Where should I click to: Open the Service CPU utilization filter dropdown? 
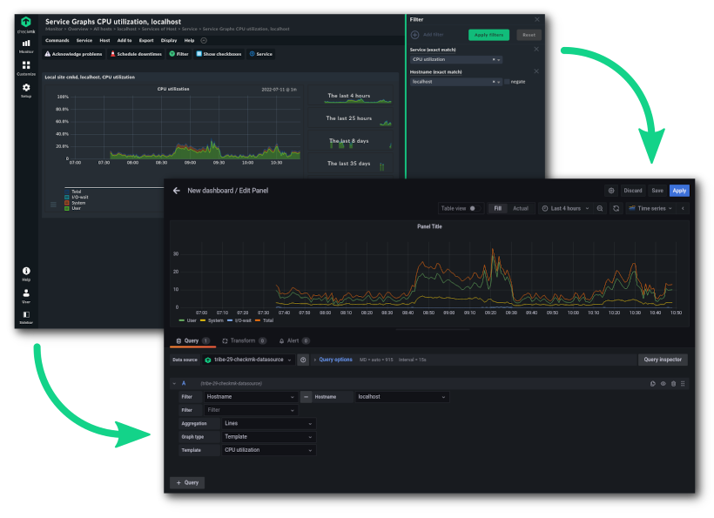[455, 59]
